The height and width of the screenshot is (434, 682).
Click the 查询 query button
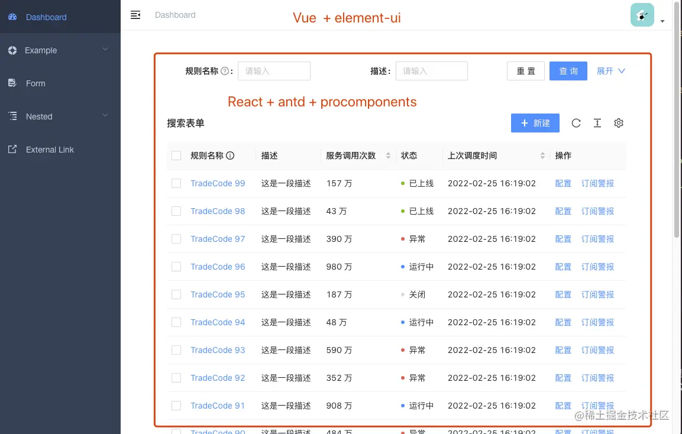(568, 71)
